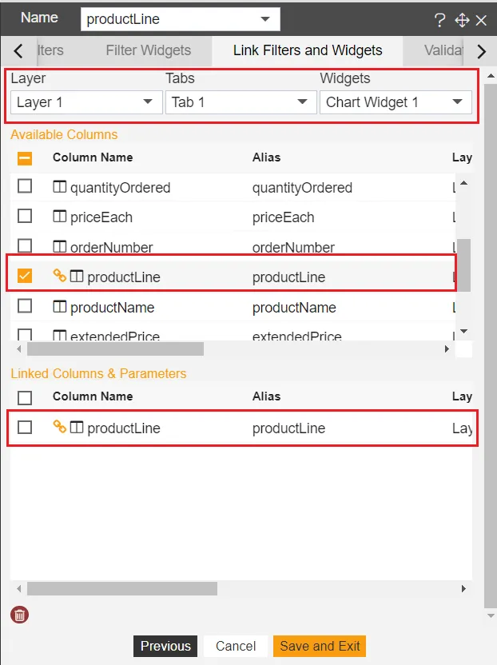Click column icon beside quantityOrdered

59,186
